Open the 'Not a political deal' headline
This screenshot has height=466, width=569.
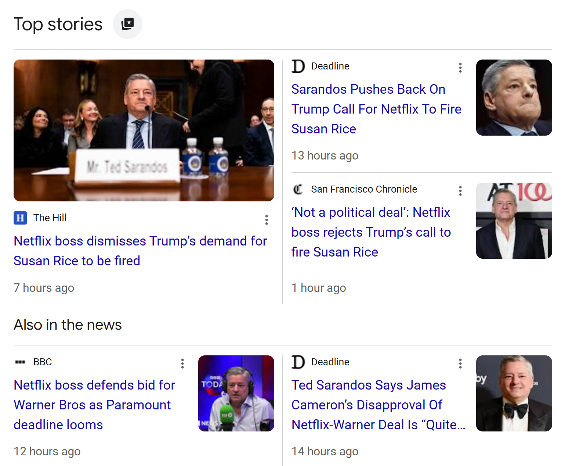click(x=371, y=232)
